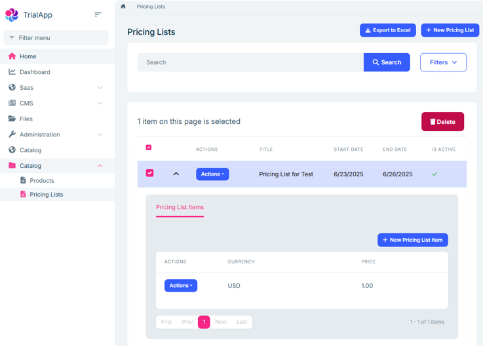The image size is (483, 346).
Task: Uncheck the Pricing List for Test row checkbox
Action: (149, 173)
